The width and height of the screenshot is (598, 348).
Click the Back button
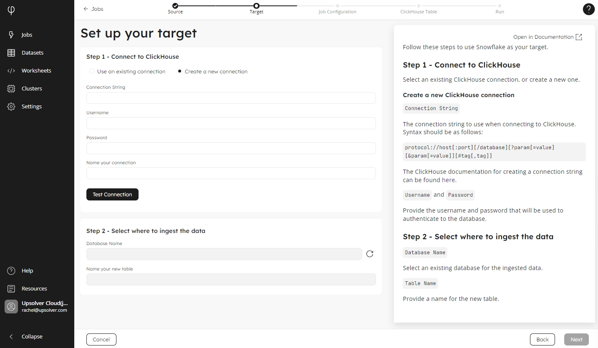[x=542, y=339]
